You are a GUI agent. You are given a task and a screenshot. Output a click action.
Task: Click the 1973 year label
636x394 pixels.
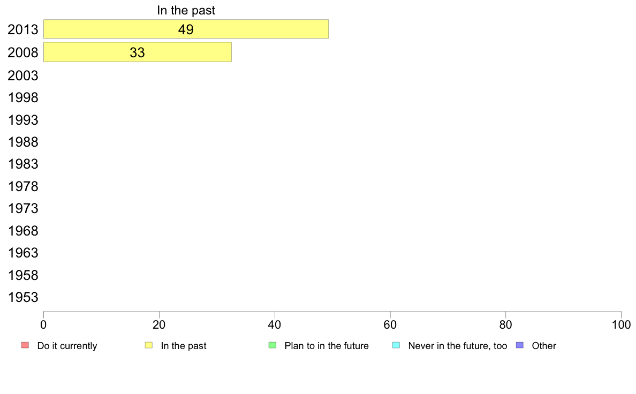point(22,209)
